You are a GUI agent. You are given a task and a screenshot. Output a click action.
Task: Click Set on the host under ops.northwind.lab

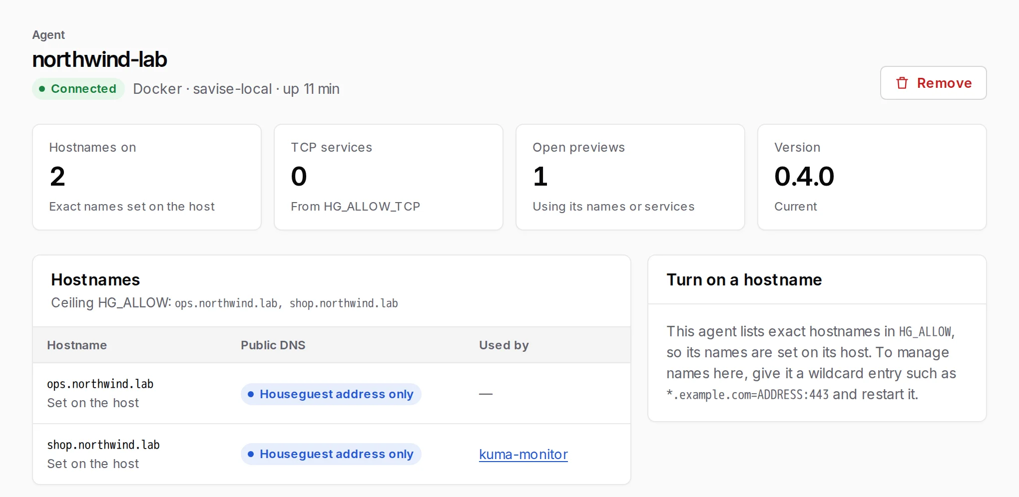[93, 403]
